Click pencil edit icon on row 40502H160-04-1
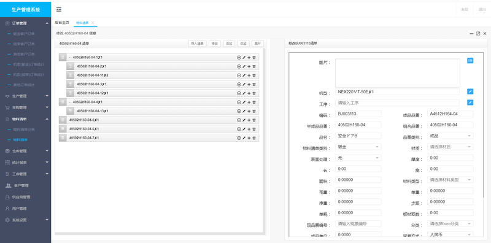The image size is (491, 243). point(244,57)
